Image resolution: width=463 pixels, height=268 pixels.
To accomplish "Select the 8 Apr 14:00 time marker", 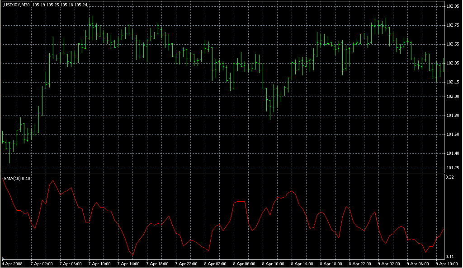I will [302, 263].
